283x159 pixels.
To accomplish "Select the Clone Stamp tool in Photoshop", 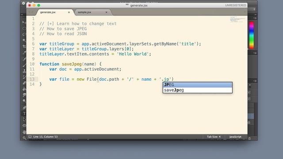I will click(x=24, y=71).
